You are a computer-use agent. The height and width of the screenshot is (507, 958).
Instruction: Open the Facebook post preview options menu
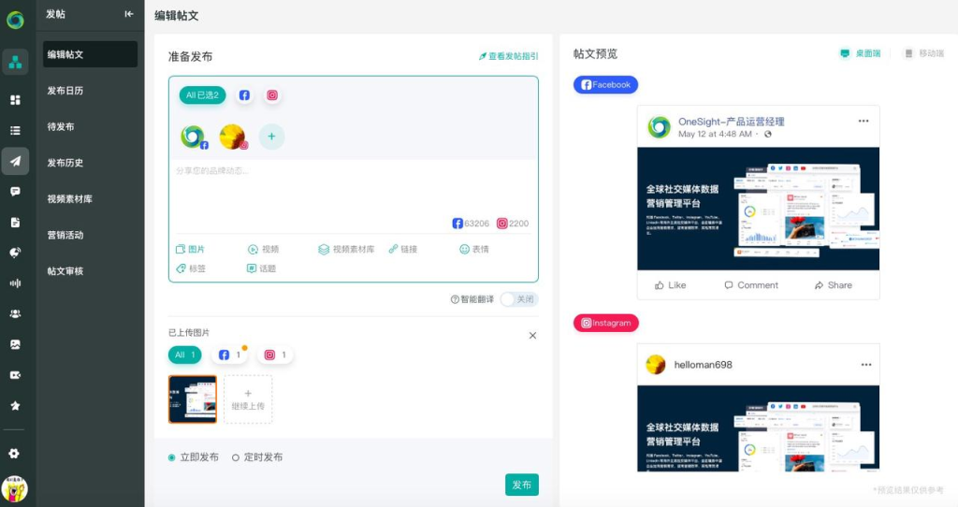pos(865,122)
